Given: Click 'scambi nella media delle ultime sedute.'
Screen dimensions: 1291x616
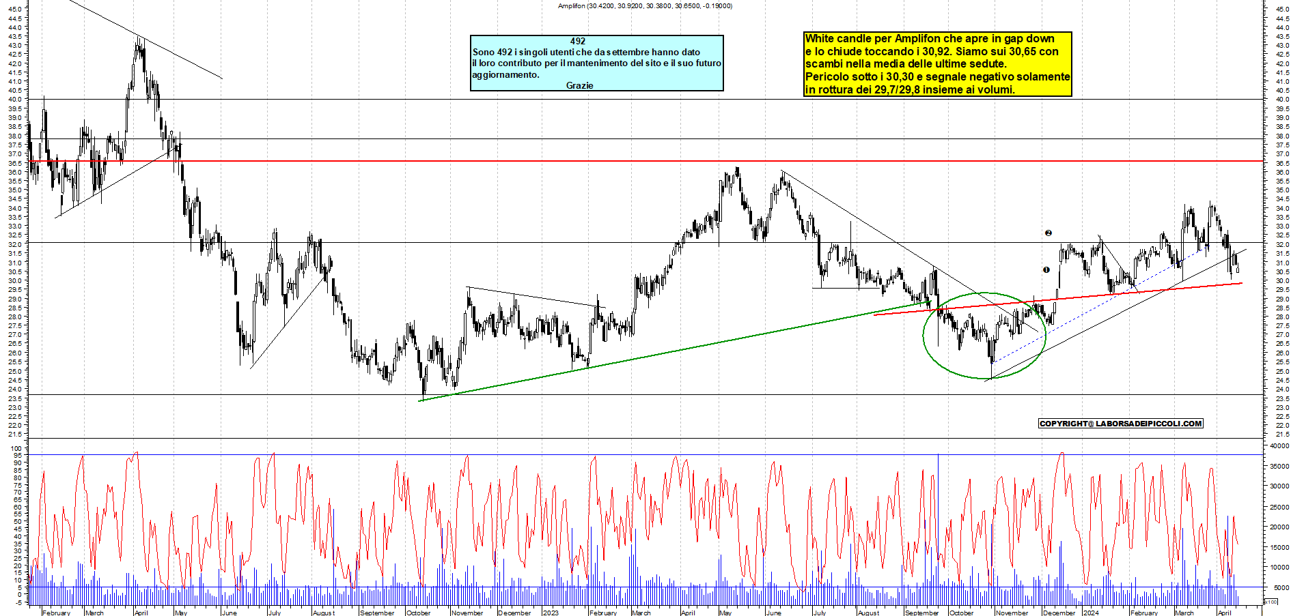Looking at the screenshot, I should tap(906, 64).
